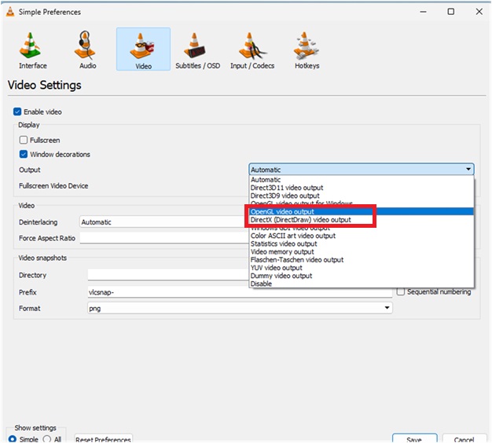Open Input / Codecs preferences

pyautogui.click(x=252, y=50)
